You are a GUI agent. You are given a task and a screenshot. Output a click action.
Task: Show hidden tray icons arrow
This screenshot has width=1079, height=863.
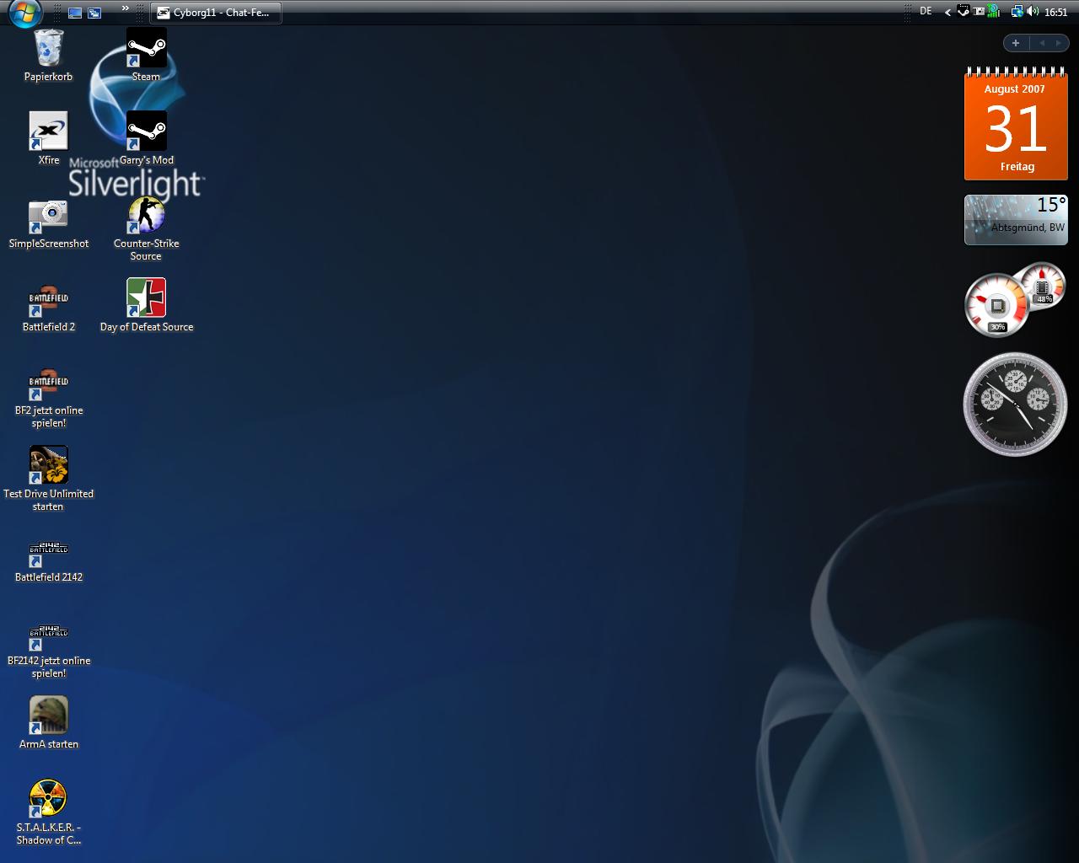[x=947, y=13]
